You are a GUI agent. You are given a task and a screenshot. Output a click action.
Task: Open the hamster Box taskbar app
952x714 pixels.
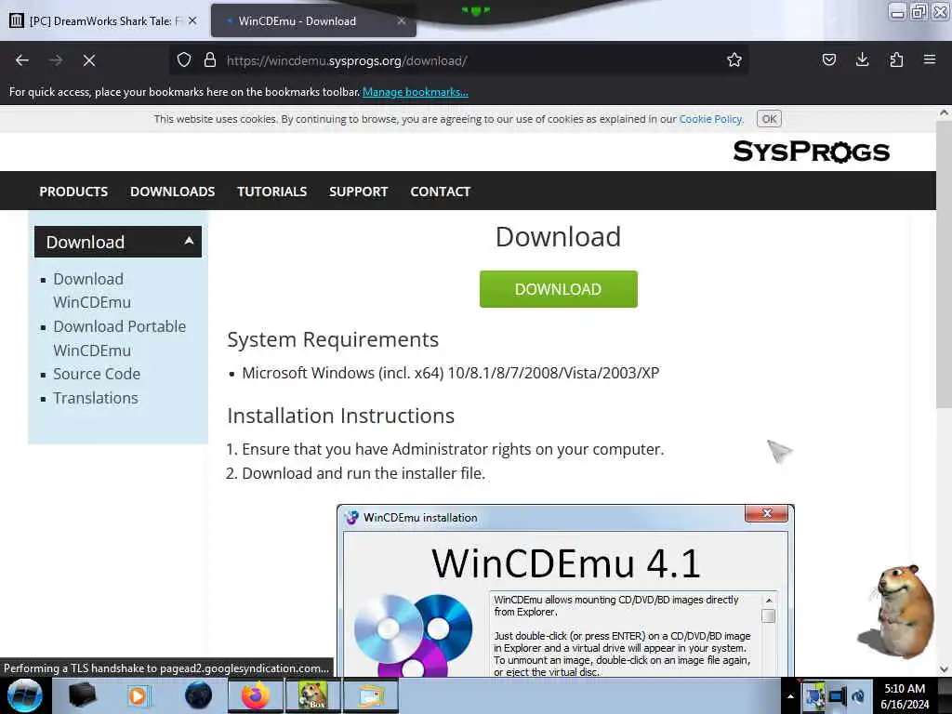[312, 695]
